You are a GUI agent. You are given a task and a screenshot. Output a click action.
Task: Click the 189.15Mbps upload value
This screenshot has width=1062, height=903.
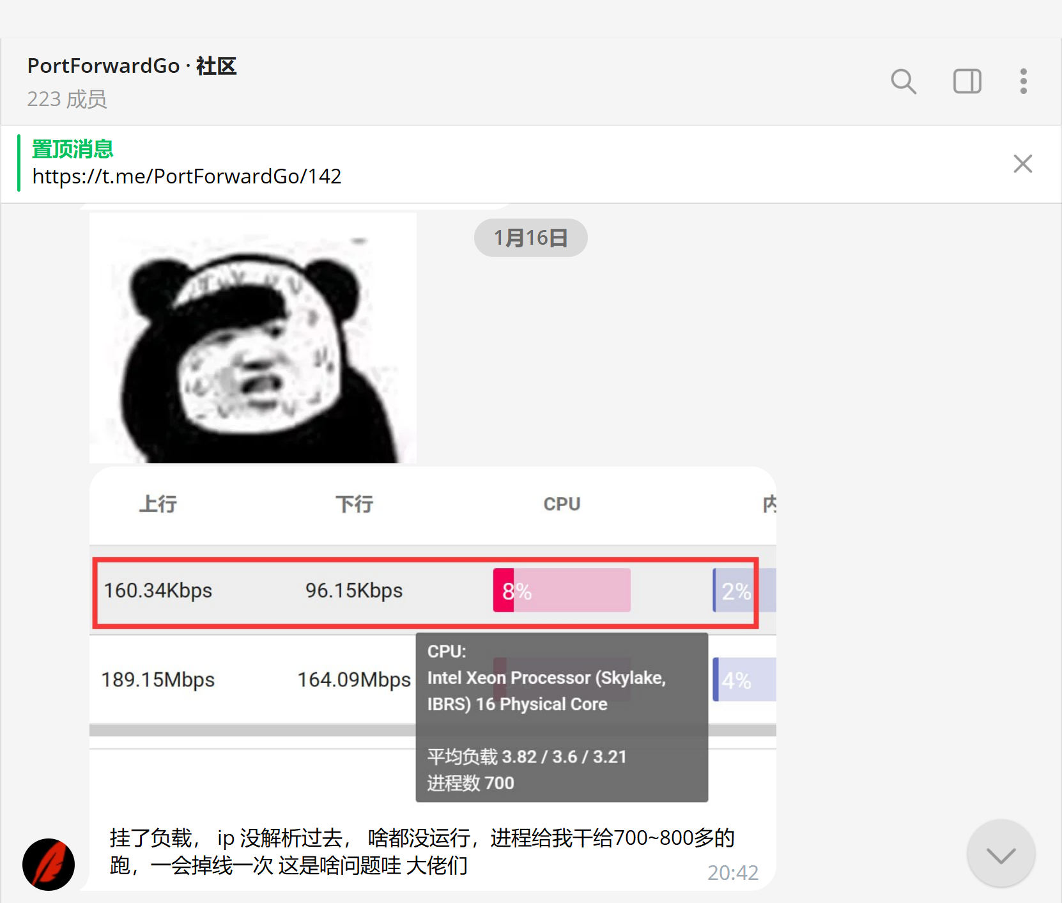pyautogui.click(x=158, y=679)
